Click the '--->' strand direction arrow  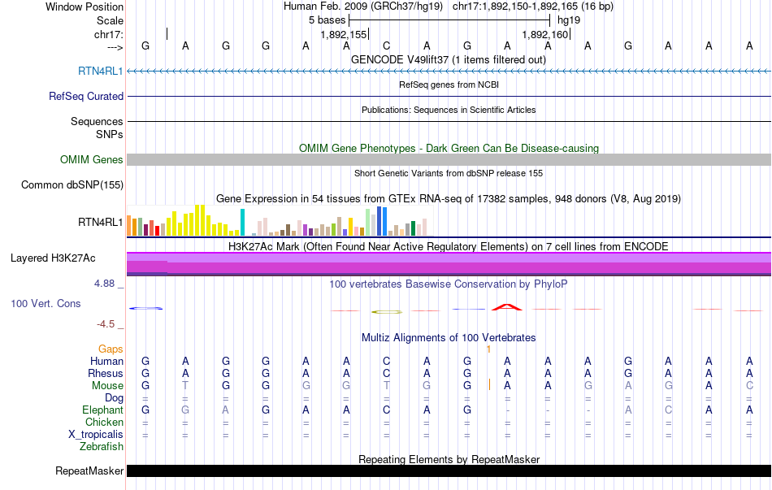[x=109, y=47]
